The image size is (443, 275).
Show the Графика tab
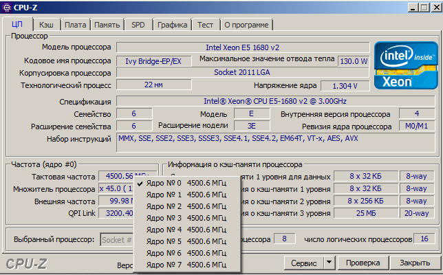(x=172, y=24)
